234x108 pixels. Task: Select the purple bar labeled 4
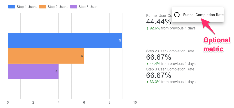click(x=33, y=71)
